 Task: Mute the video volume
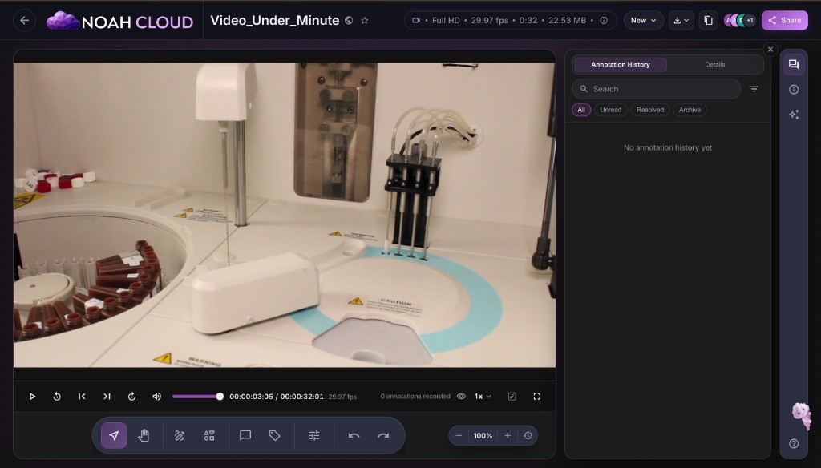click(156, 397)
